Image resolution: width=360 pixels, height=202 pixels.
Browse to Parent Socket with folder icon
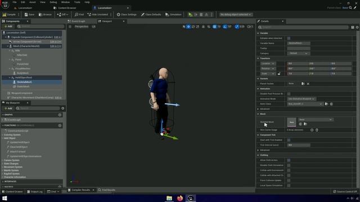(x=303, y=84)
